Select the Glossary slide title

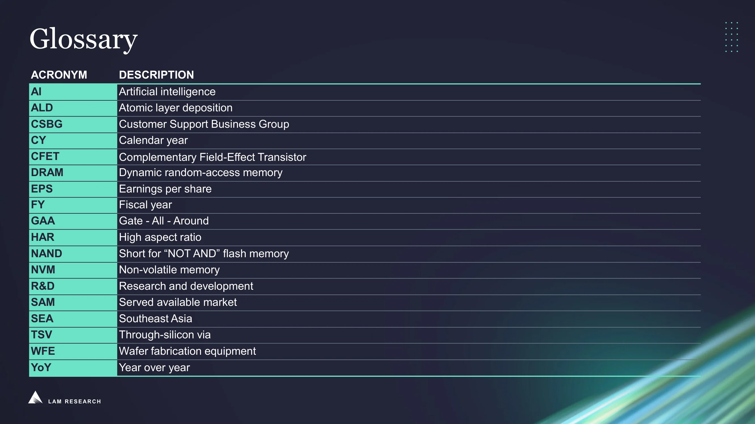(x=84, y=39)
